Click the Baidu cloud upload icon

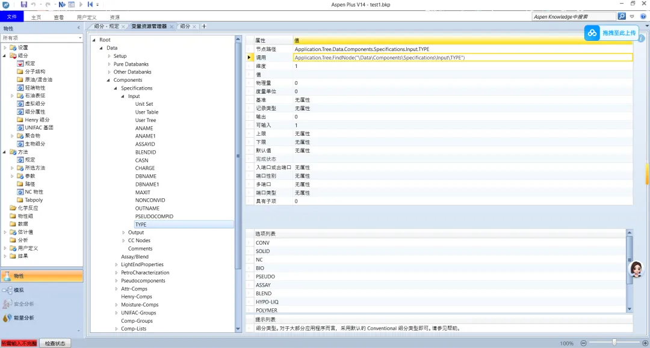592,32
